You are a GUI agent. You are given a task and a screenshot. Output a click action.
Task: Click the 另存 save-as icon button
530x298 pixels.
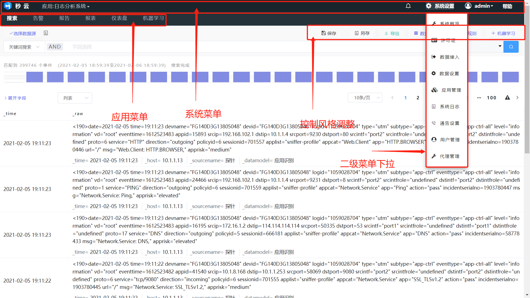[x=362, y=33]
